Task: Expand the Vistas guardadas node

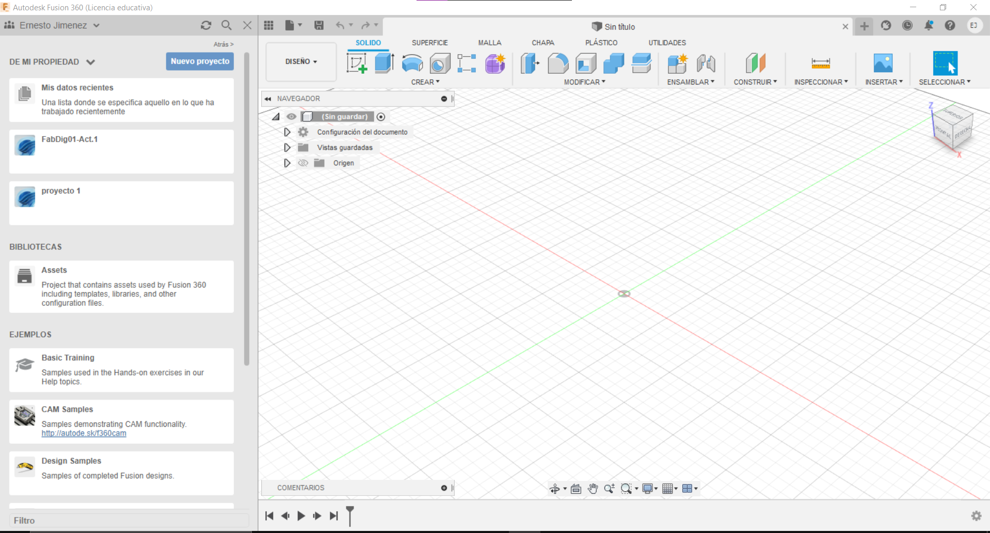Action: [287, 147]
